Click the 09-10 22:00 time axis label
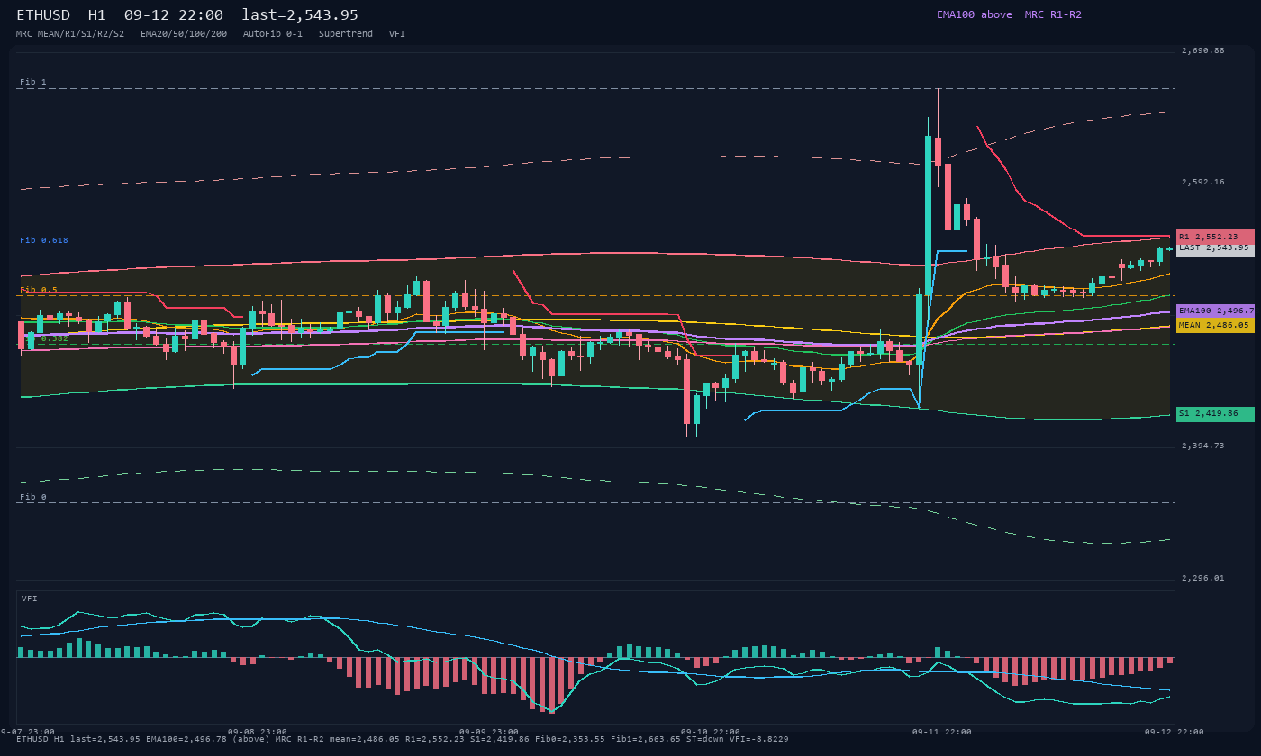 pos(711,732)
